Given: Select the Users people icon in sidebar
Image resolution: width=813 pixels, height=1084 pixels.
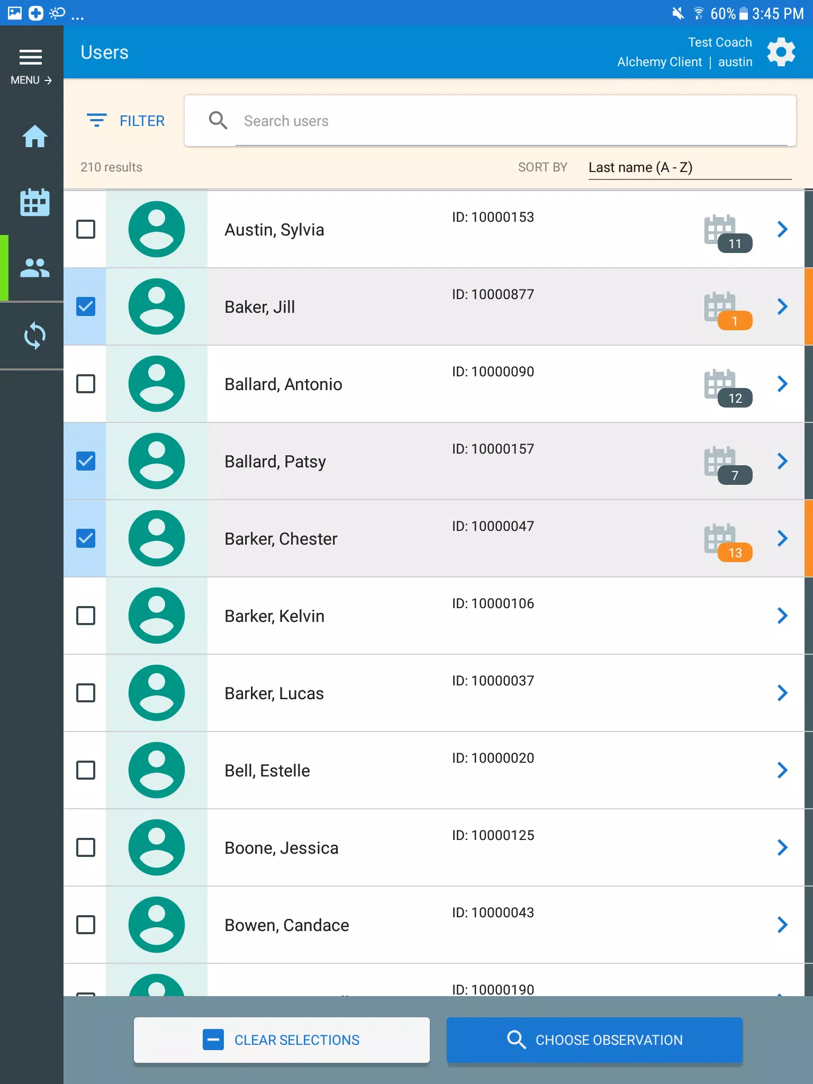Looking at the screenshot, I should tap(35, 268).
